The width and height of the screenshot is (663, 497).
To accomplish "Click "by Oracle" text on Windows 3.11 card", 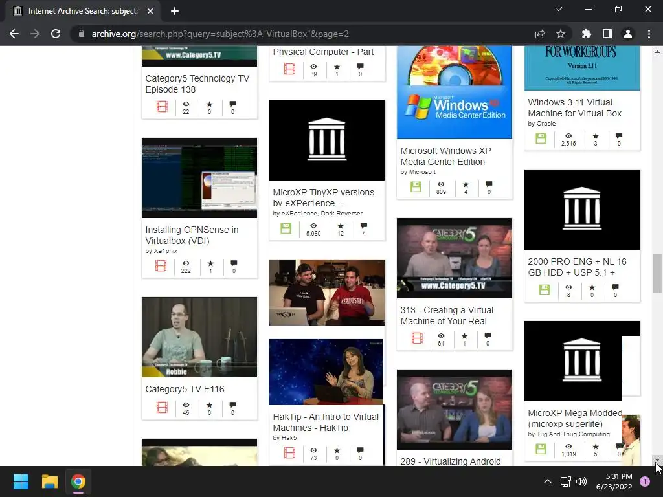I will [x=542, y=124].
